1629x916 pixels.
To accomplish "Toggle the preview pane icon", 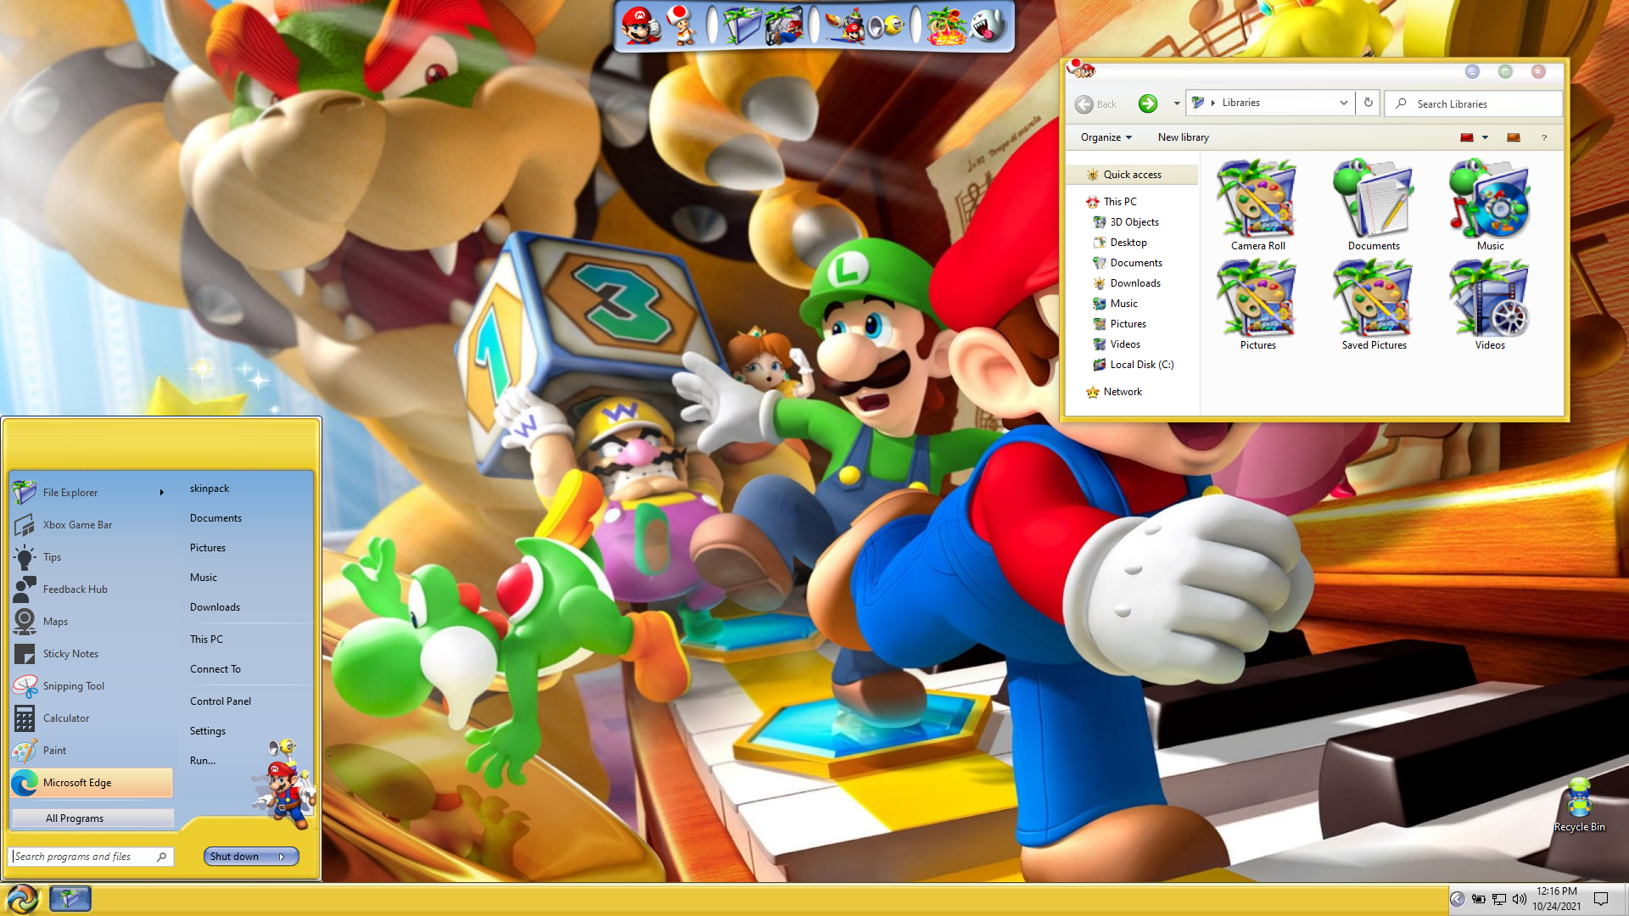I will click(1513, 137).
